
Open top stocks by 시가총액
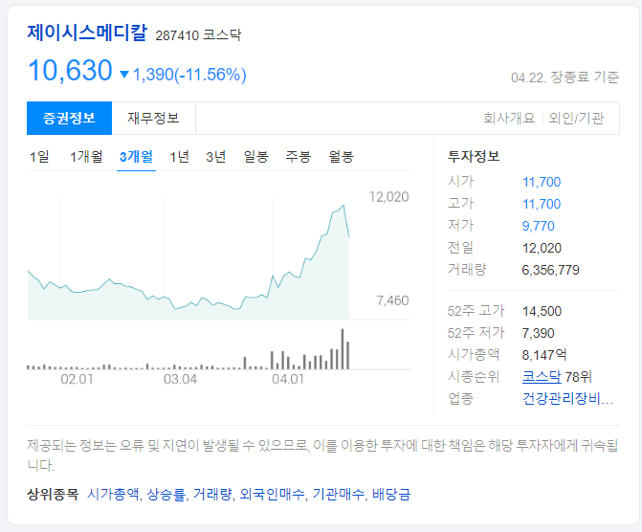coord(113,494)
